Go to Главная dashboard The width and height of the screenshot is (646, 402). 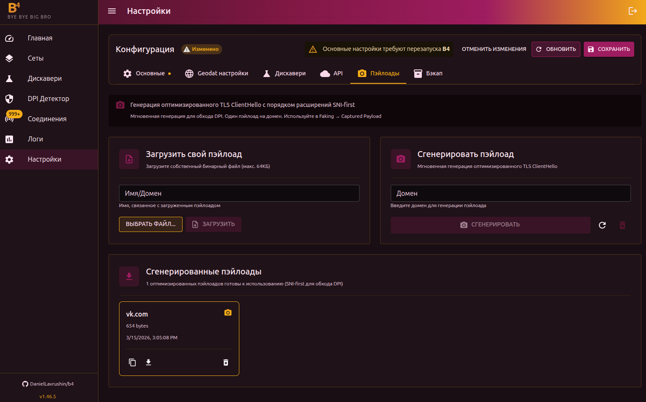[40, 38]
